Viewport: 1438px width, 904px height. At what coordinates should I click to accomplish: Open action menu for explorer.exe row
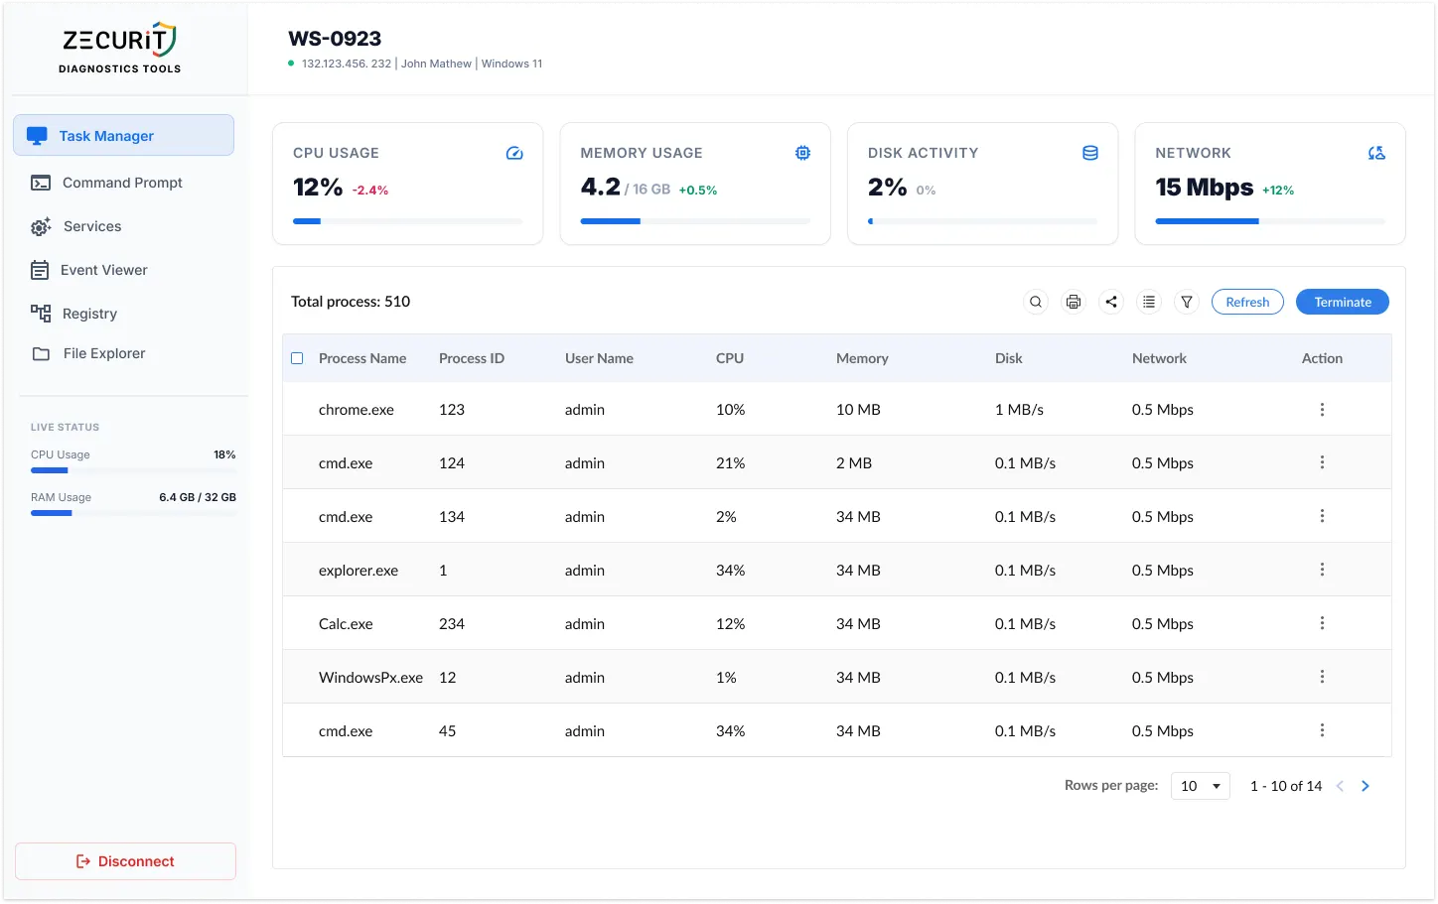coord(1322,570)
